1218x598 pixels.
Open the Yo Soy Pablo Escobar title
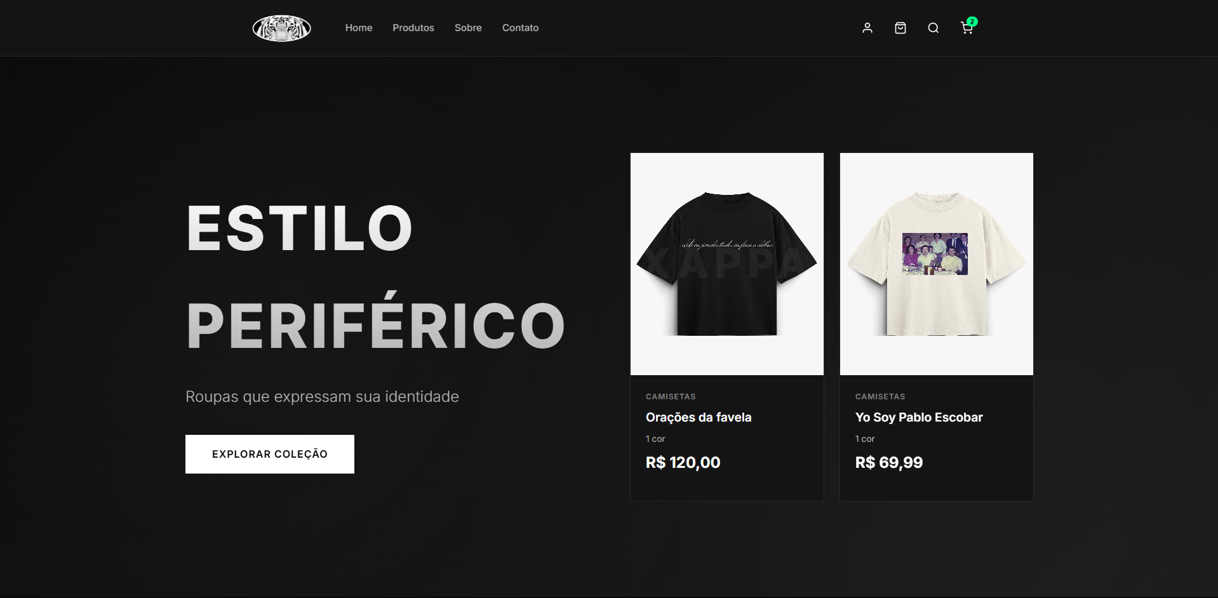(x=919, y=417)
